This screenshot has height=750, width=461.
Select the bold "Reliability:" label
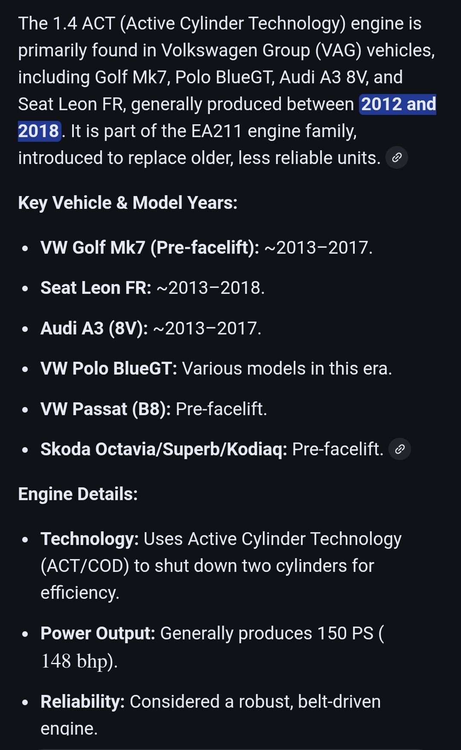pyautogui.click(x=82, y=701)
